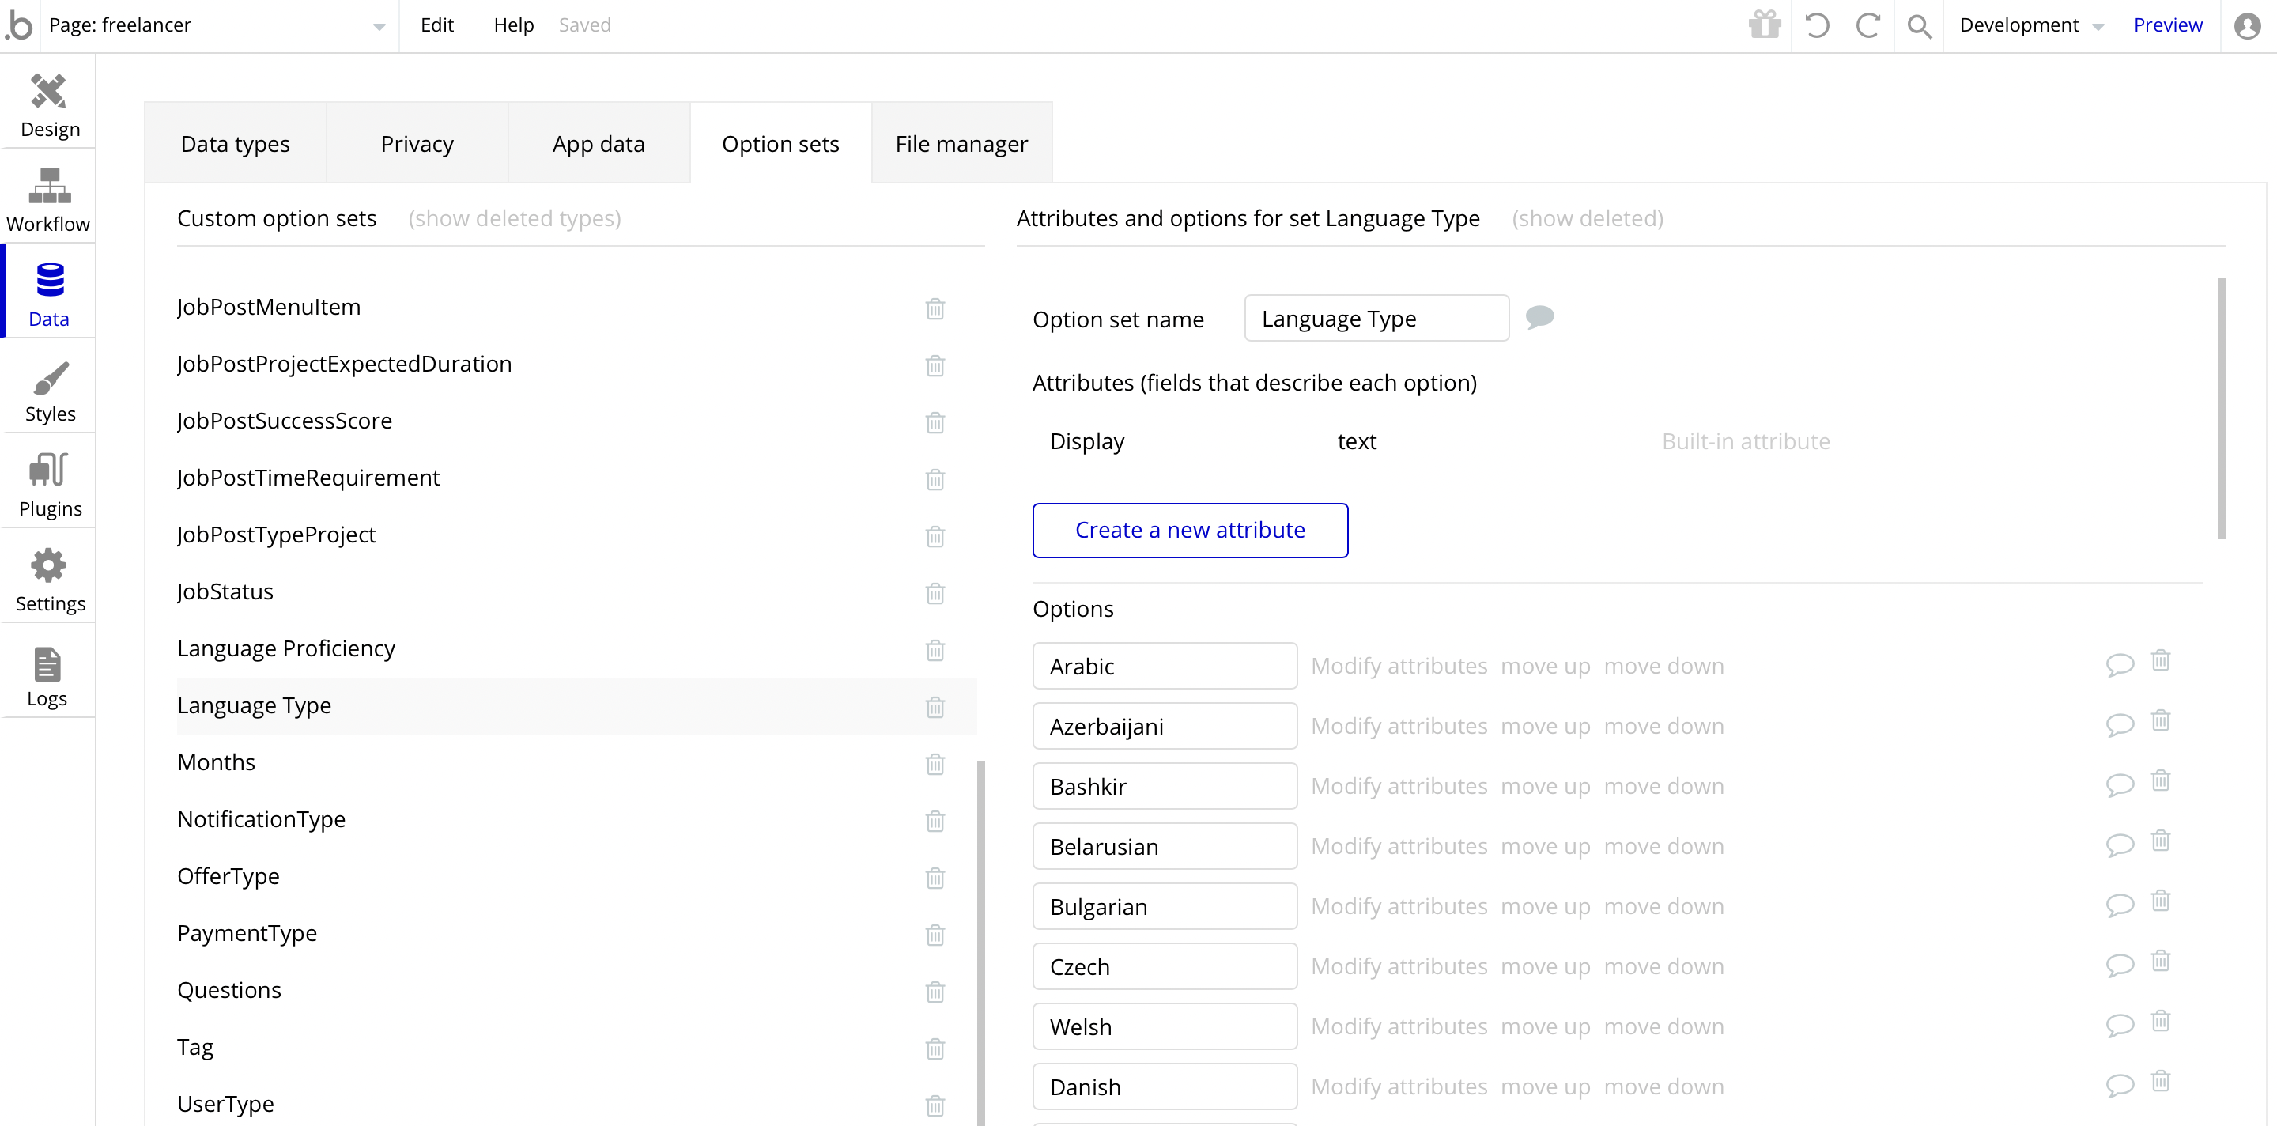Open the account avatar menu
This screenshot has height=1126, width=2277.
(2247, 25)
